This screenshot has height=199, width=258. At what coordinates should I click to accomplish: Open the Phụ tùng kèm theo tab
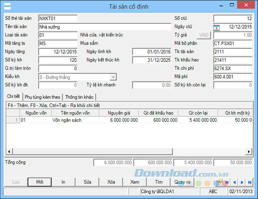pos(42,97)
